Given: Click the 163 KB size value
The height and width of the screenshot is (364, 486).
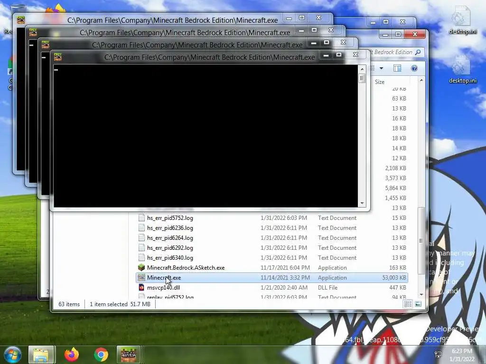Looking at the screenshot, I should [x=397, y=267].
